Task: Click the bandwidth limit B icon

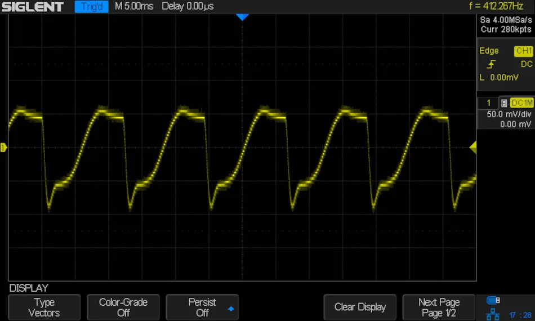Action: click(504, 103)
